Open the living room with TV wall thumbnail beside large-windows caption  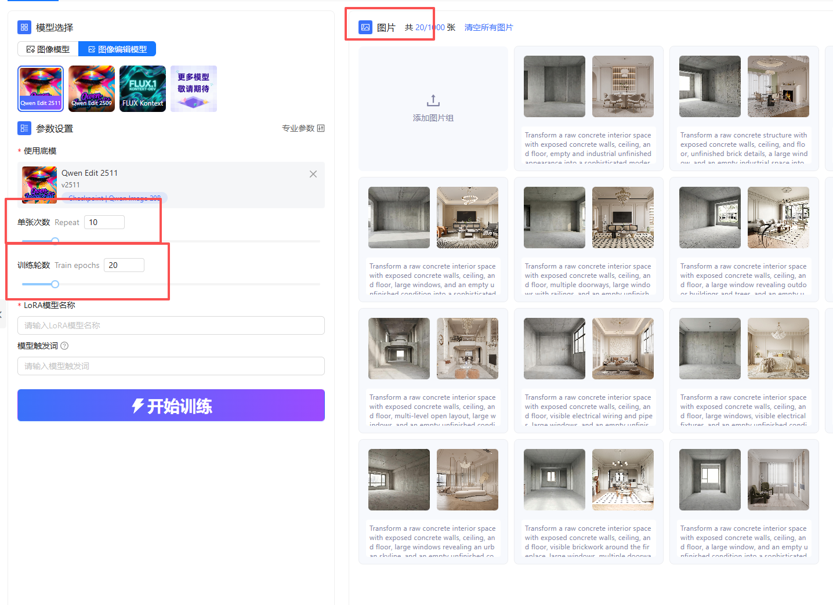click(468, 218)
